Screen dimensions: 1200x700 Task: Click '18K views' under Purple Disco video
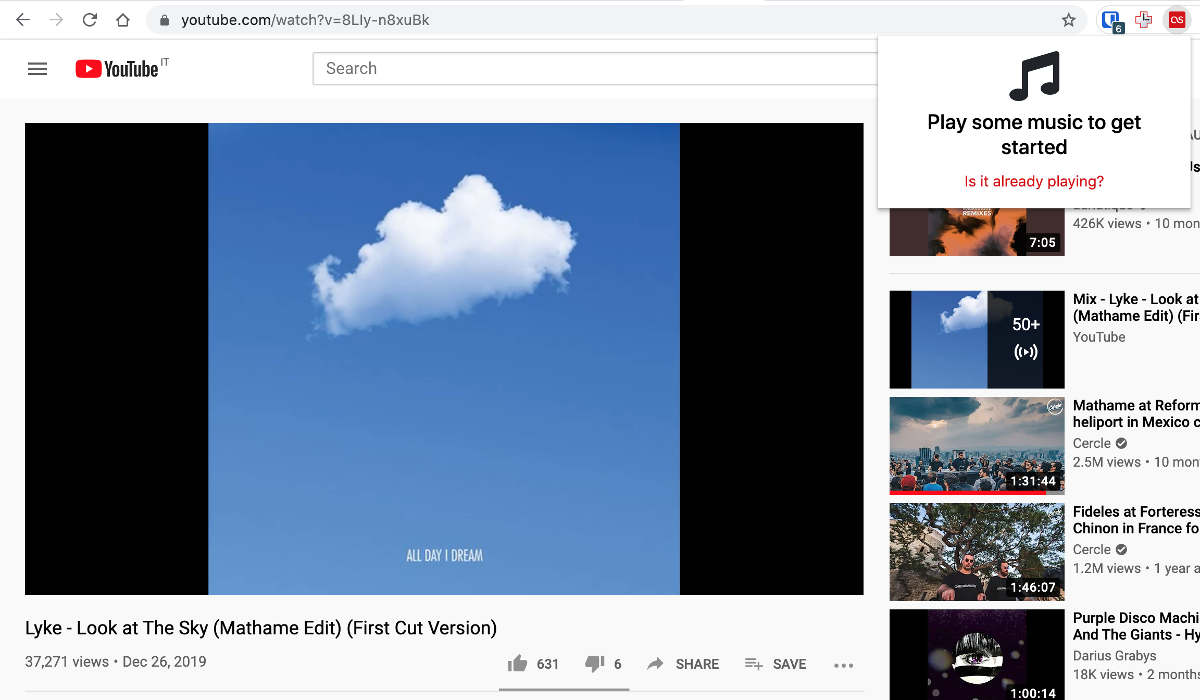coord(1103,674)
